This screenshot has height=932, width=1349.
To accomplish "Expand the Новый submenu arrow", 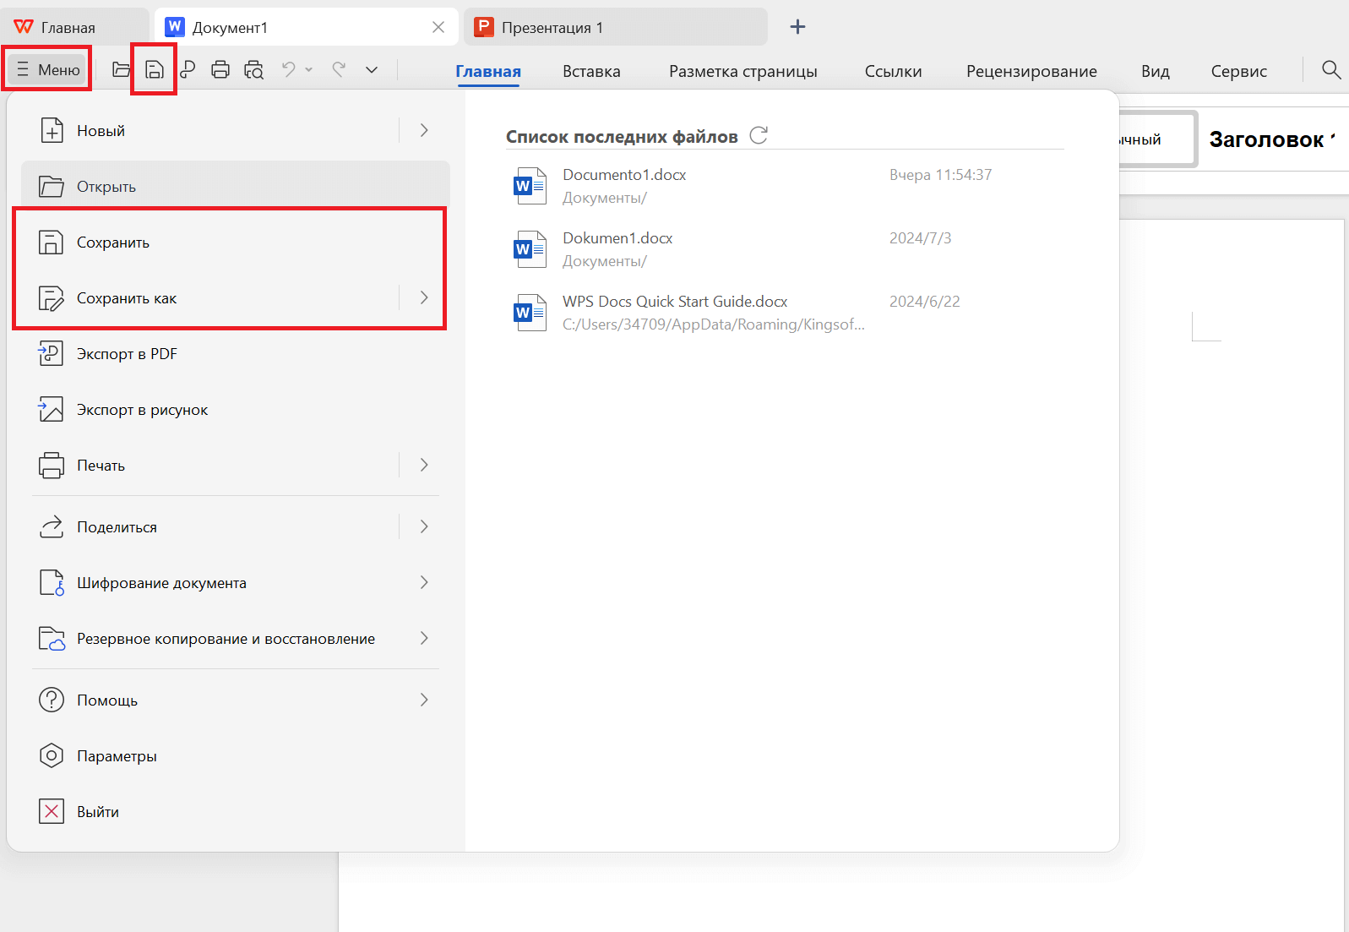I will coord(424,130).
